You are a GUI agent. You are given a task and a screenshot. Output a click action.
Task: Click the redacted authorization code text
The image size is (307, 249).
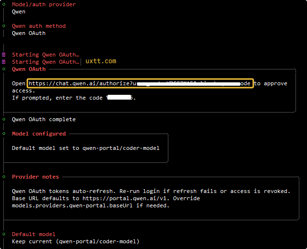coord(120,98)
